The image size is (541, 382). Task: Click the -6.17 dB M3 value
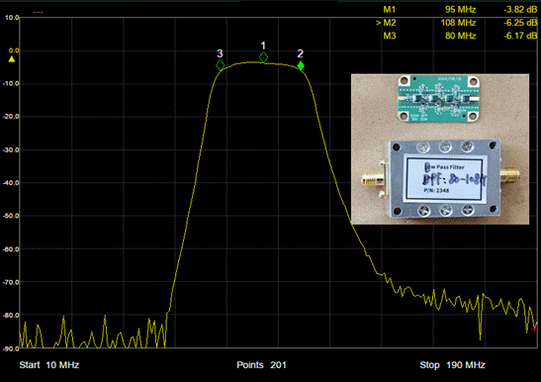520,36
